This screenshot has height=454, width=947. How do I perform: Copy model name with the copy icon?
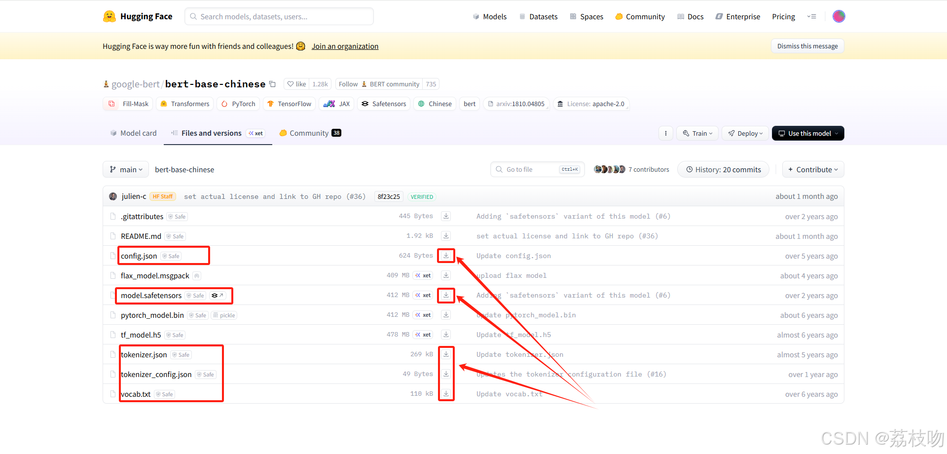(272, 84)
